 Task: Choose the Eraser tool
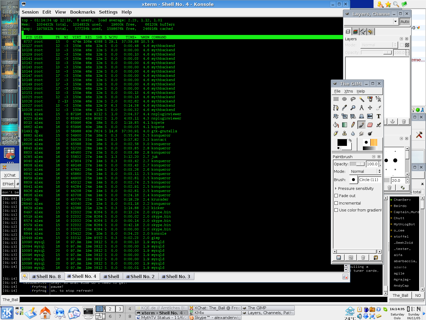(x=370, y=125)
